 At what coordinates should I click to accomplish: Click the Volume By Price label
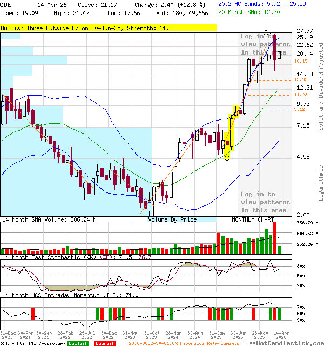172,219
